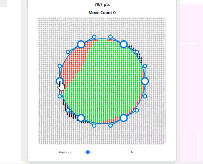
Task: Grab the small handle directly above the left anchor
Action: (x=60, y=66)
